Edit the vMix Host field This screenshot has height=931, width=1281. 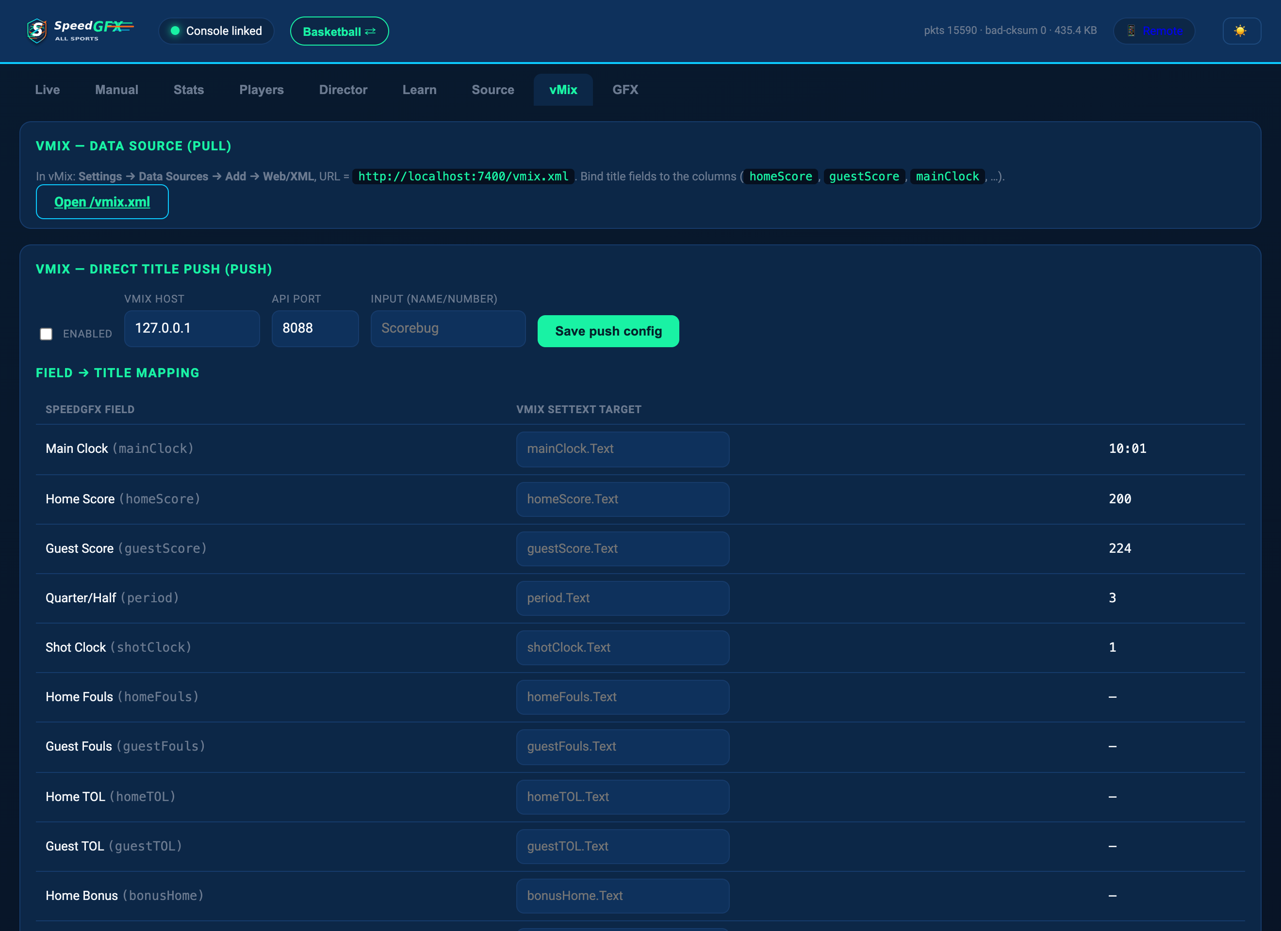(x=192, y=329)
